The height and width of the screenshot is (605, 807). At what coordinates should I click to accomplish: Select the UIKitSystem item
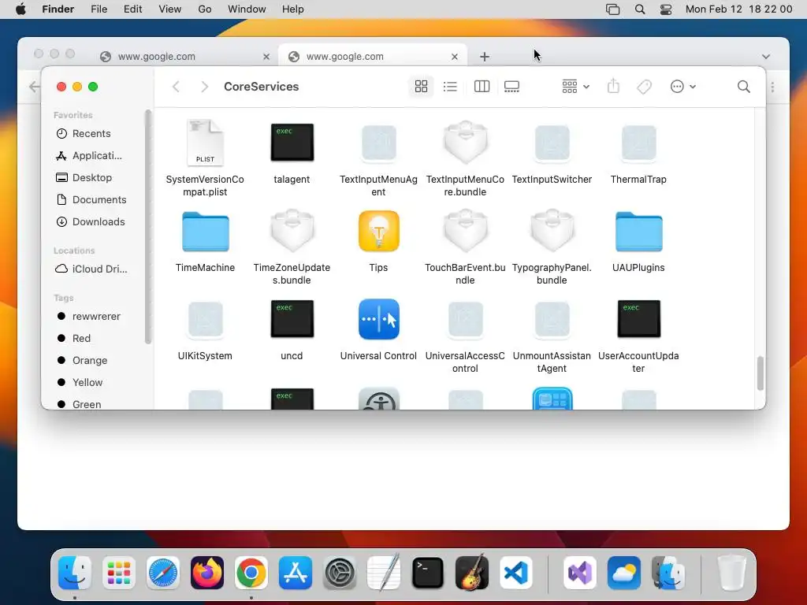205,320
